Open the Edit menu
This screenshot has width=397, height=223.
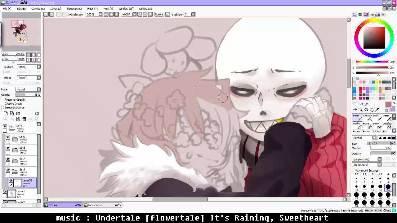21,9
